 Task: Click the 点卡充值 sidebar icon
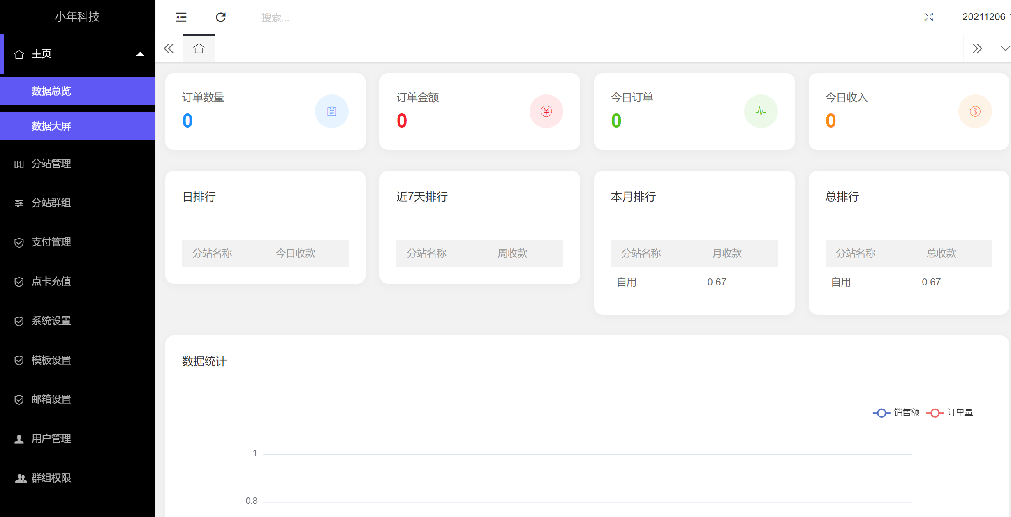click(x=19, y=282)
